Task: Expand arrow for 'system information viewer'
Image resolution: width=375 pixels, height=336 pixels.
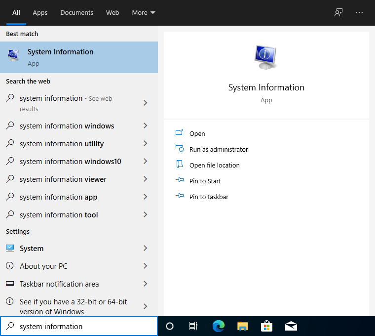Action: (145, 179)
